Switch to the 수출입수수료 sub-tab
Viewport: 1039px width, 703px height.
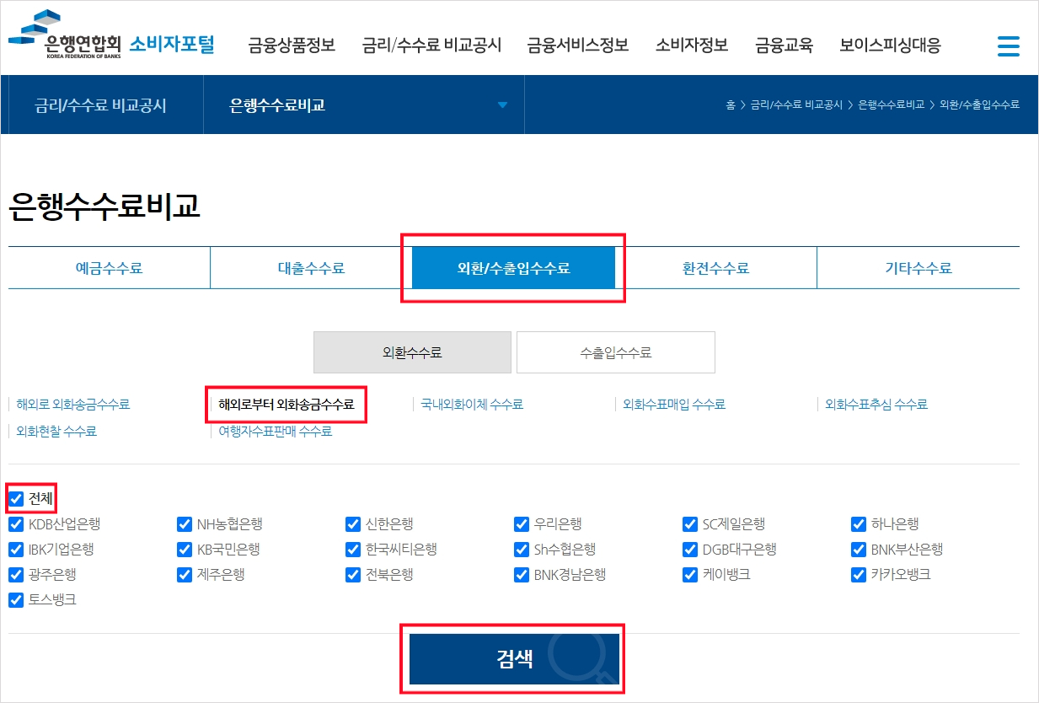point(615,352)
